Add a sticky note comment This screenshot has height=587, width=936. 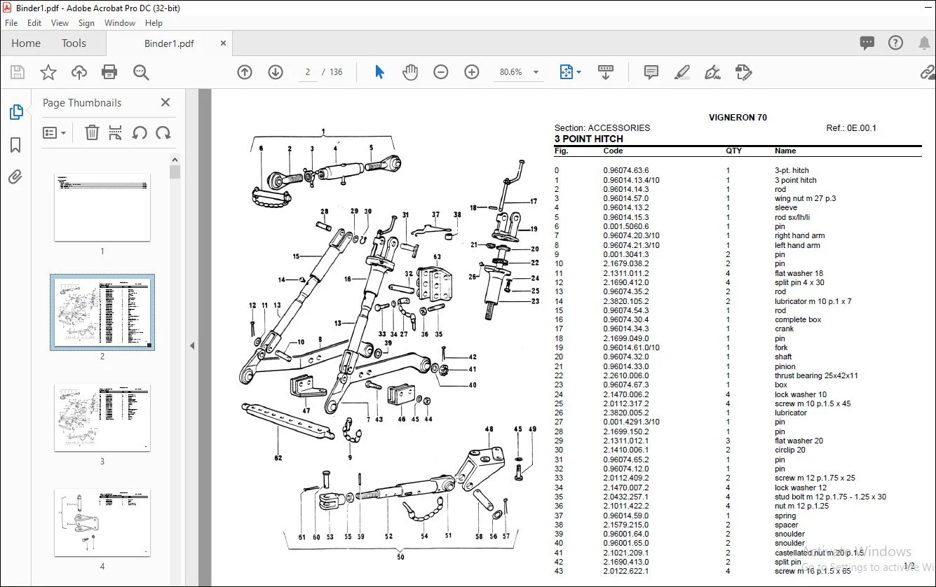(651, 72)
